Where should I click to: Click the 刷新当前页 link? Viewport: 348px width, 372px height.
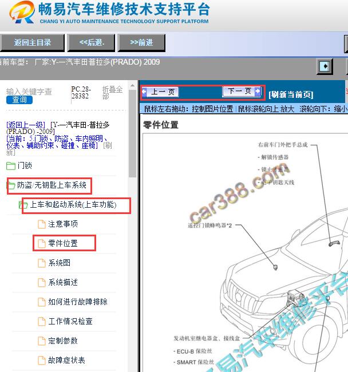pos(291,94)
